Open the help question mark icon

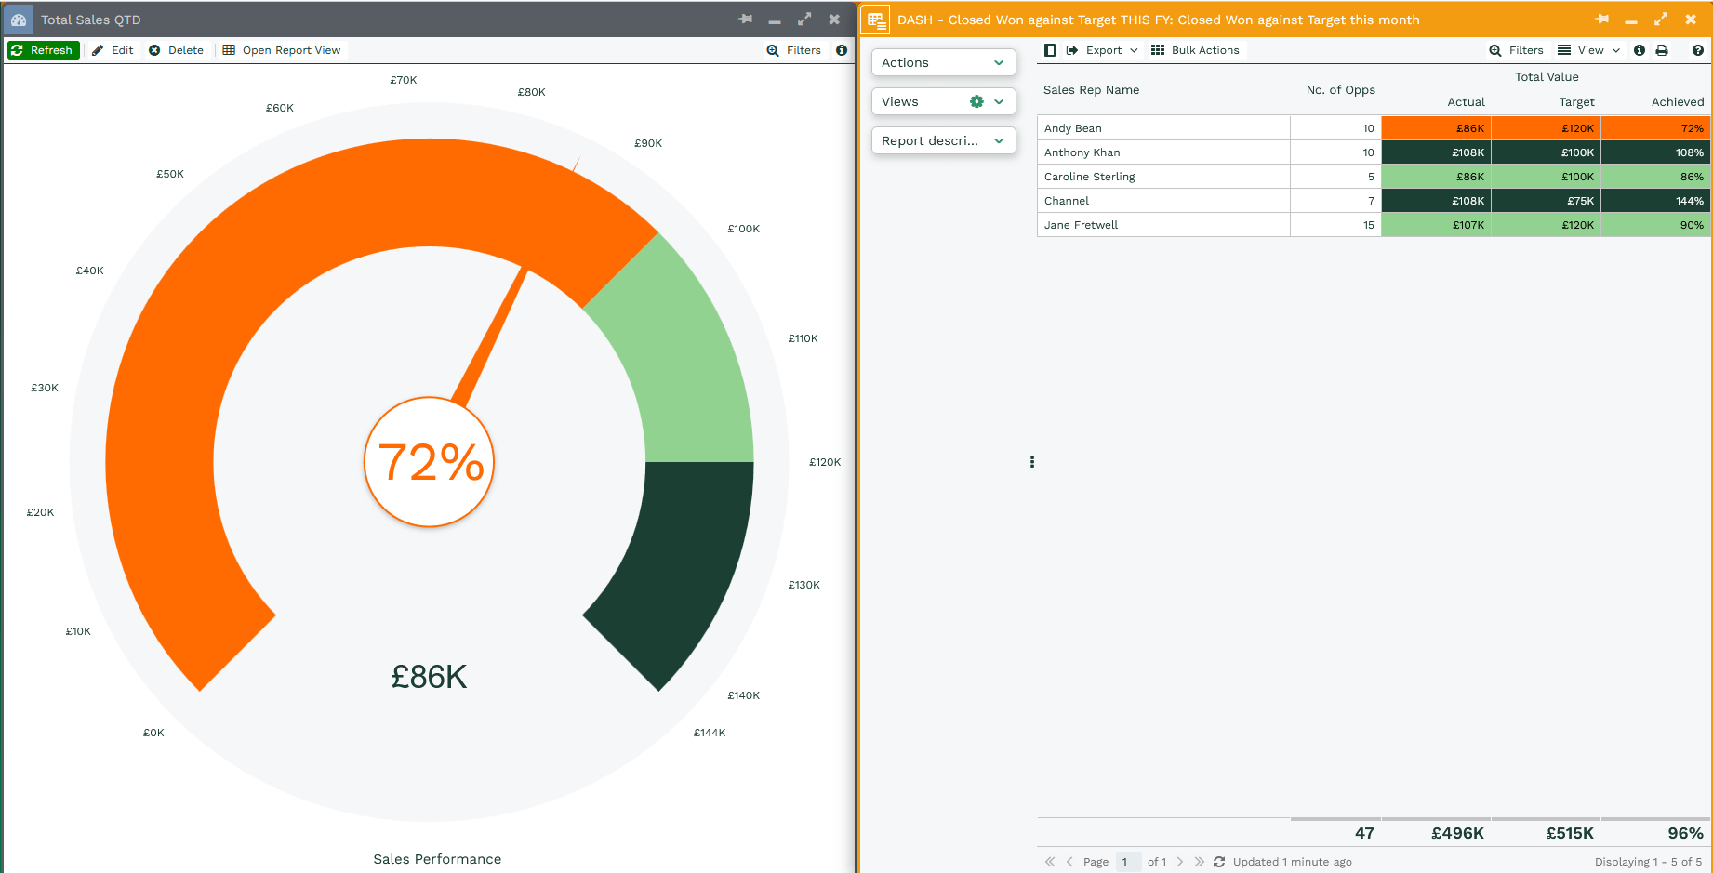pyautogui.click(x=1698, y=50)
